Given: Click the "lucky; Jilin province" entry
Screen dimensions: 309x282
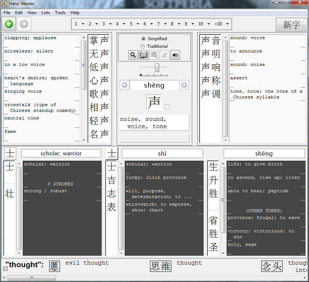Looking at the screenshot, I should [156, 177].
